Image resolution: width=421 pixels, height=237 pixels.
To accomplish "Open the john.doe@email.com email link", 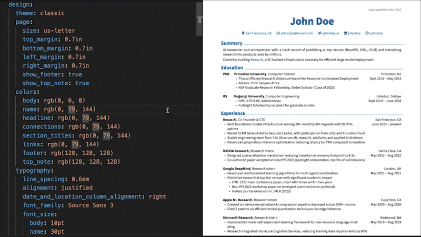I will click(296, 33).
